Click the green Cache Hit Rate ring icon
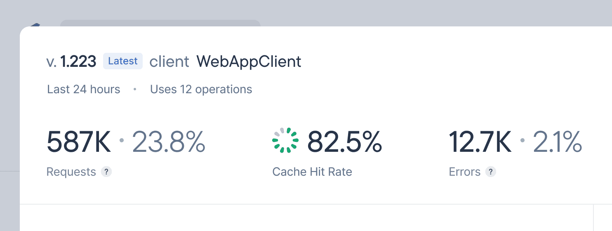This screenshot has height=231, width=612. [285, 141]
